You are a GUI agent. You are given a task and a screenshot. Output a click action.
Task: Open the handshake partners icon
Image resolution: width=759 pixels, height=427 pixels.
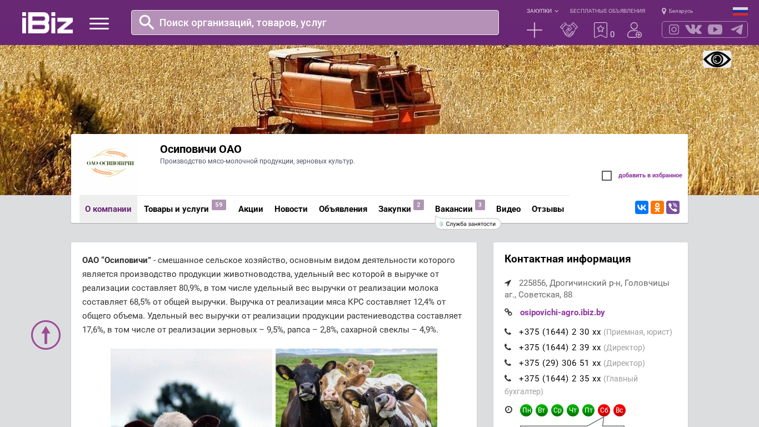(569, 30)
